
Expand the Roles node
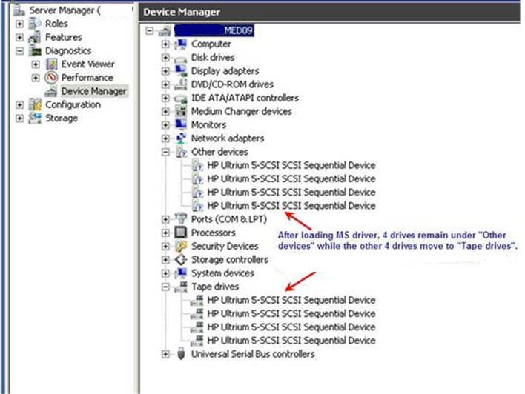(19, 24)
